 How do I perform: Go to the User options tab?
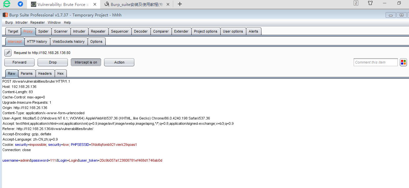click(233, 31)
